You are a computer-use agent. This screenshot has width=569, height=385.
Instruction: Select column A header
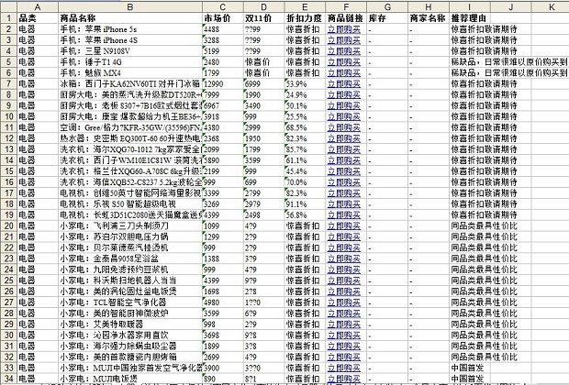tap(38, 7)
